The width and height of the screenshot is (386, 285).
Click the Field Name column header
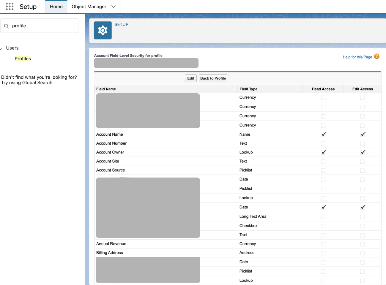[x=106, y=89]
